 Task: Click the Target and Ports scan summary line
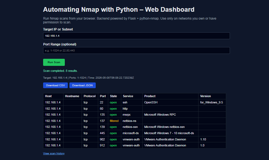point(88,78)
